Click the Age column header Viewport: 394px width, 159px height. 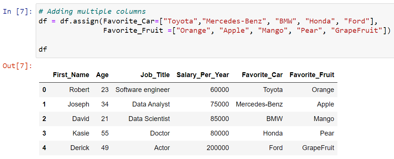(x=102, y=74)
